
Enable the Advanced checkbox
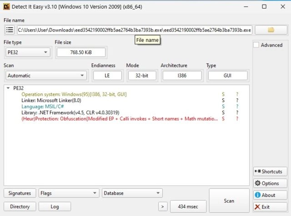coord(256,45)
